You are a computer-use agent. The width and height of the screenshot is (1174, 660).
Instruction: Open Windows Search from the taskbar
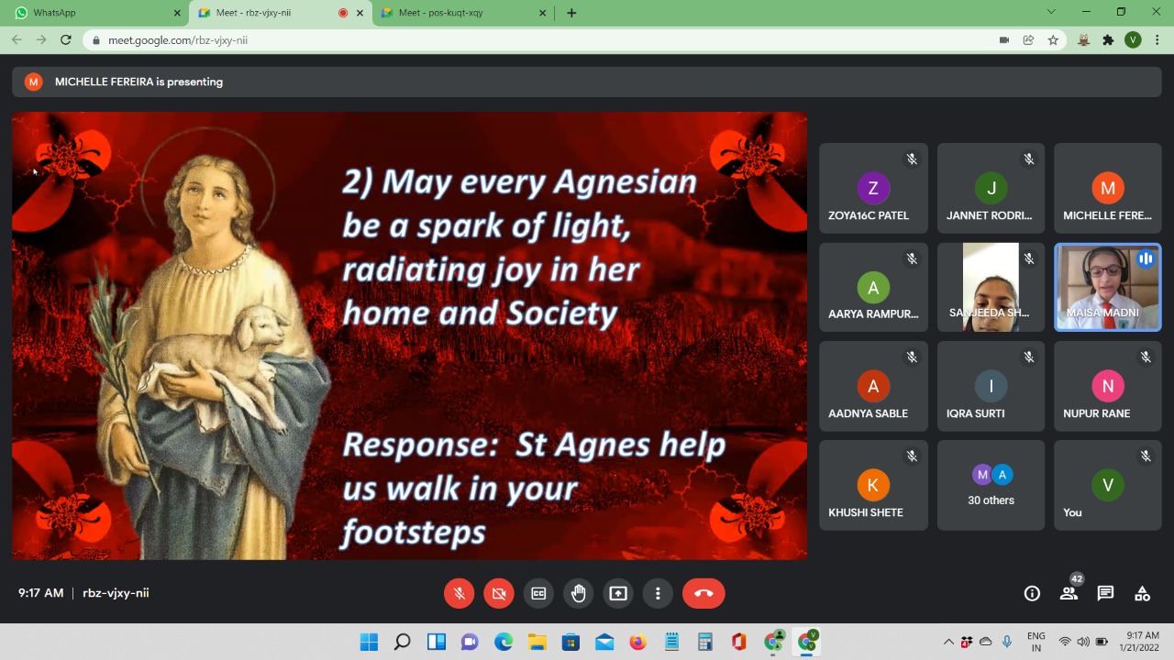[x=402, y=642]
